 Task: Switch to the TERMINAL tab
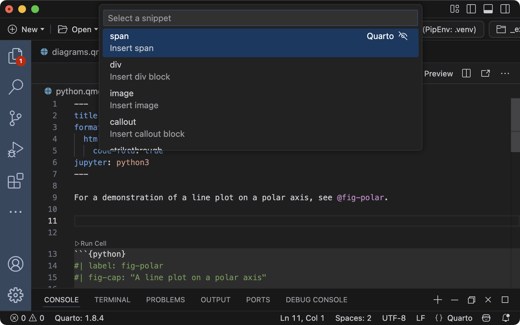point(112,300)
